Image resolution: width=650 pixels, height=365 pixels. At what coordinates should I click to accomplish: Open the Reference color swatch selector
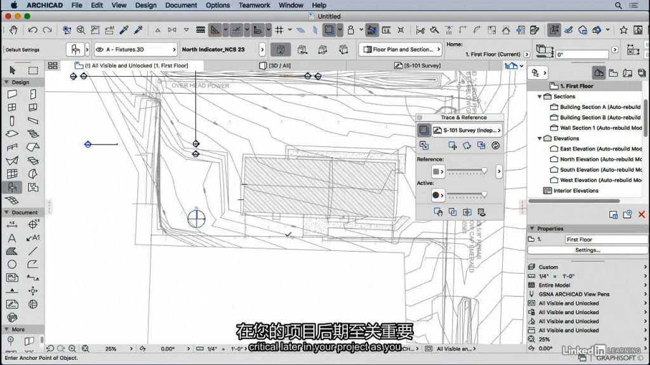438,171
